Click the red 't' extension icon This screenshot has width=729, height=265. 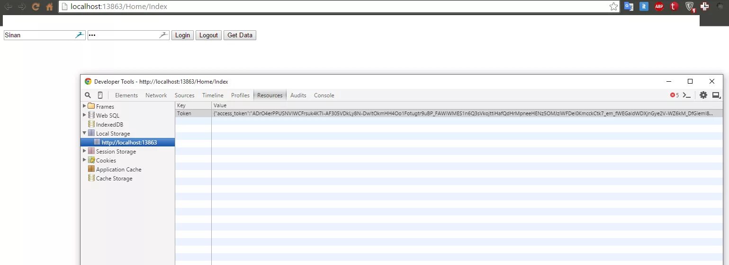pos(674,7)
